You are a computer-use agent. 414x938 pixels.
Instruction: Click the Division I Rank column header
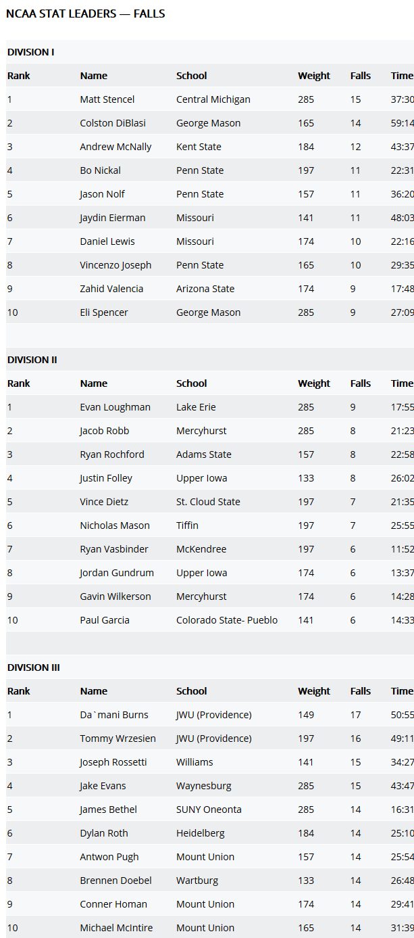[19, 76]
